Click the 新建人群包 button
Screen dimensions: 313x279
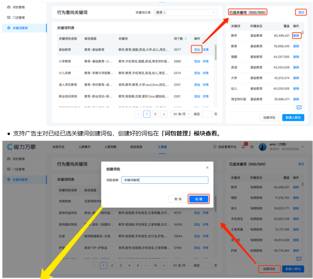(x=294, y=118)
